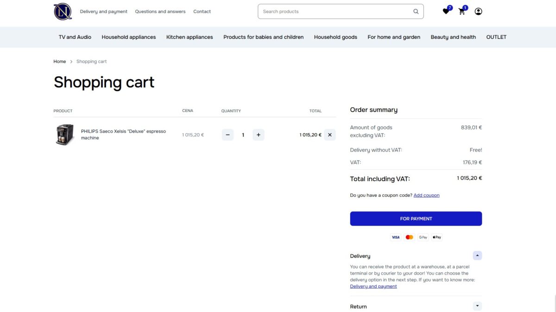
Task: Open the TV and Audio category
Action: click(x=75, y=37)
